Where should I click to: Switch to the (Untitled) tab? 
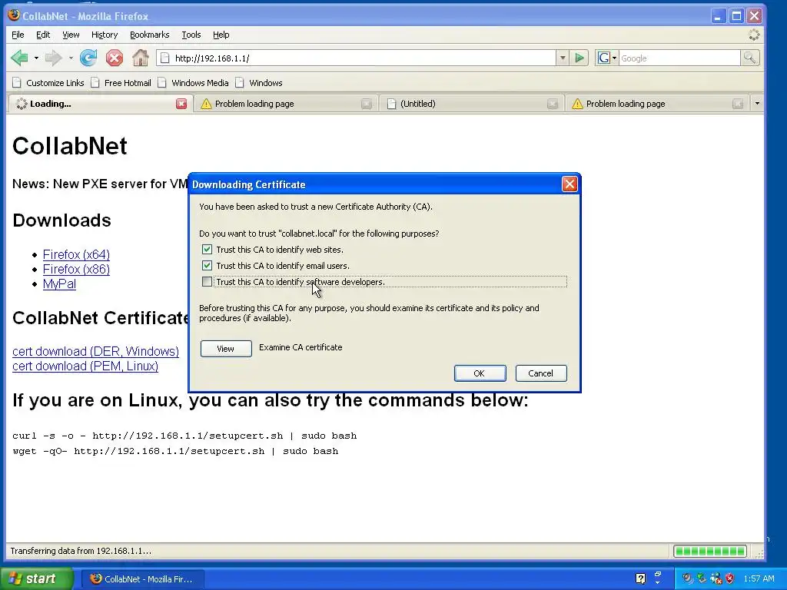tap(472, 104)
